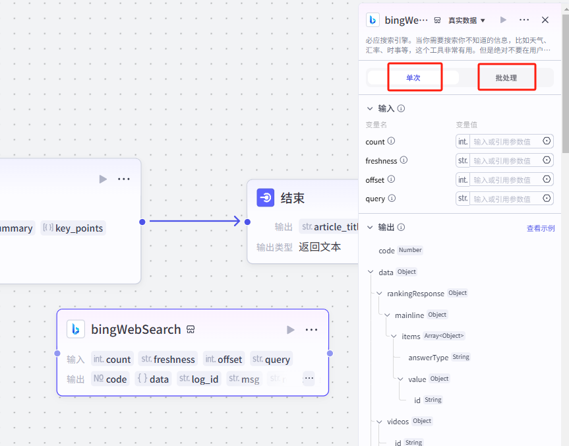569x446 pixels.
Task: Click the freshness value input field
Action: 506,160
